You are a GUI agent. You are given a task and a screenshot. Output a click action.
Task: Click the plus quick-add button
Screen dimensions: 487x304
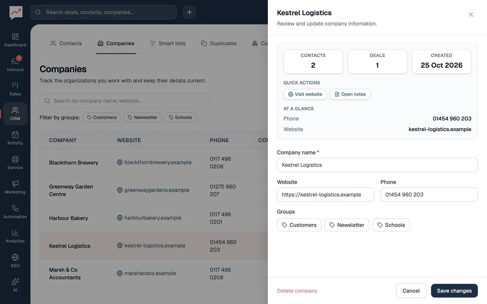(189, 12)
